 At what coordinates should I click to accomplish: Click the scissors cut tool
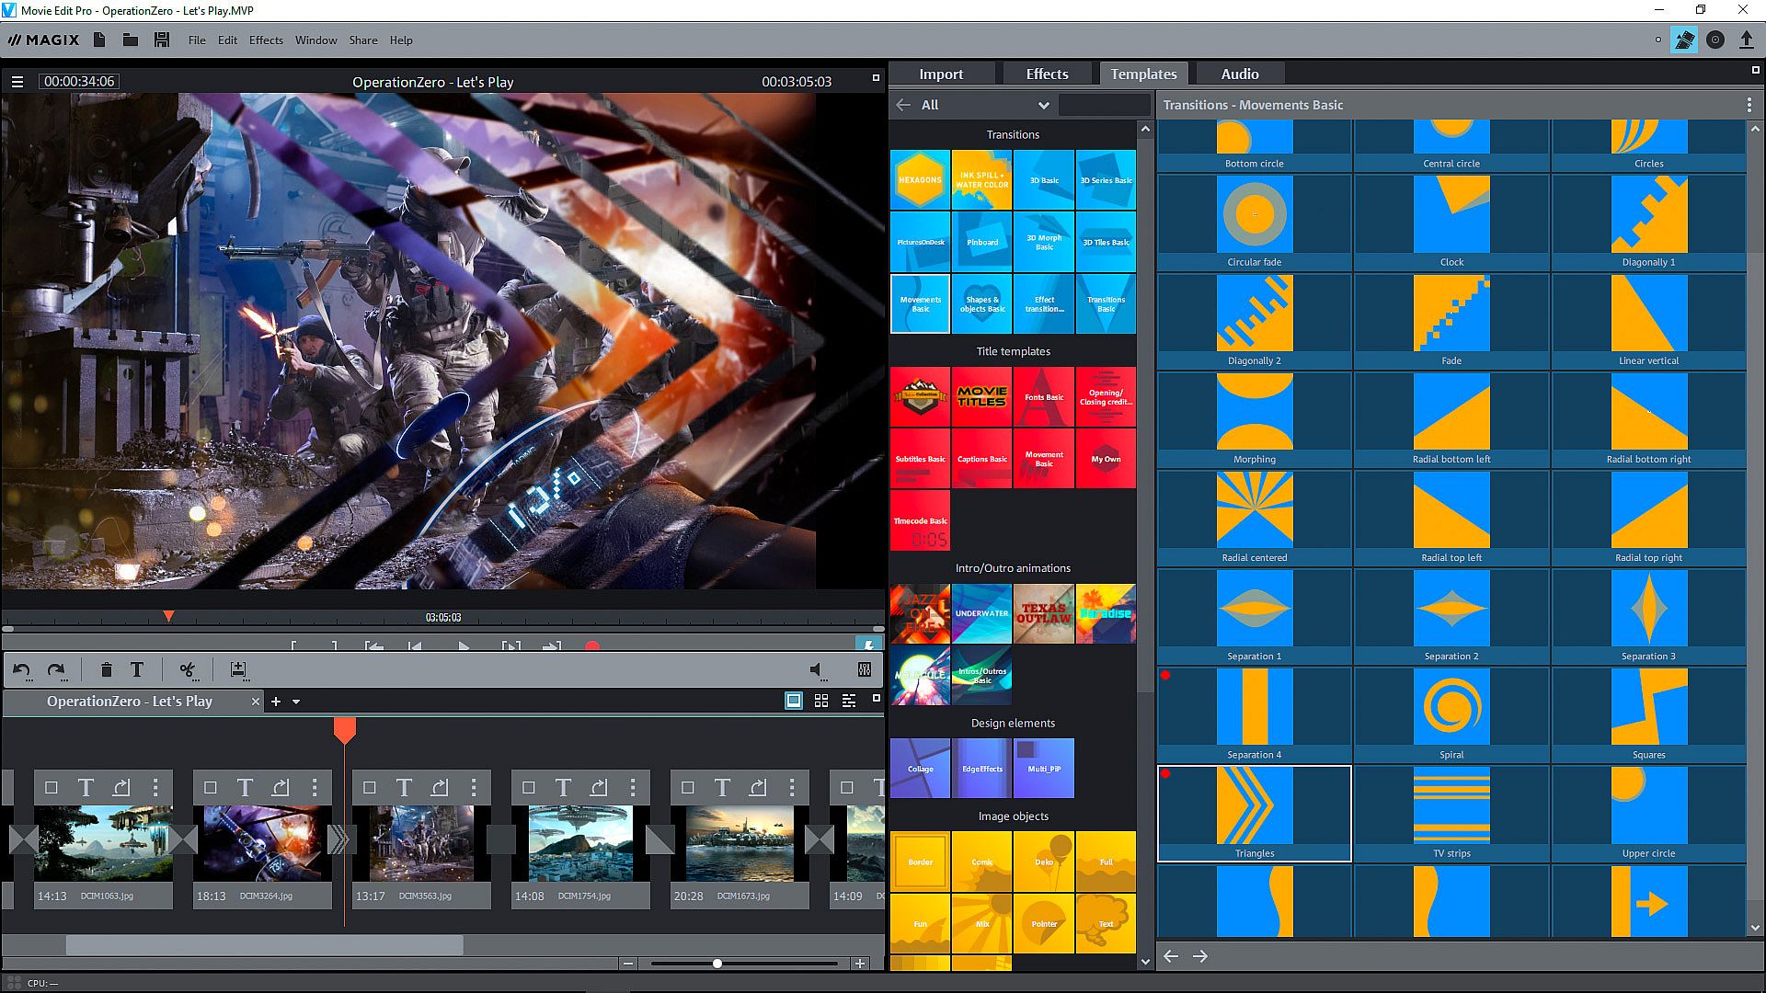[x=188, y=670]
